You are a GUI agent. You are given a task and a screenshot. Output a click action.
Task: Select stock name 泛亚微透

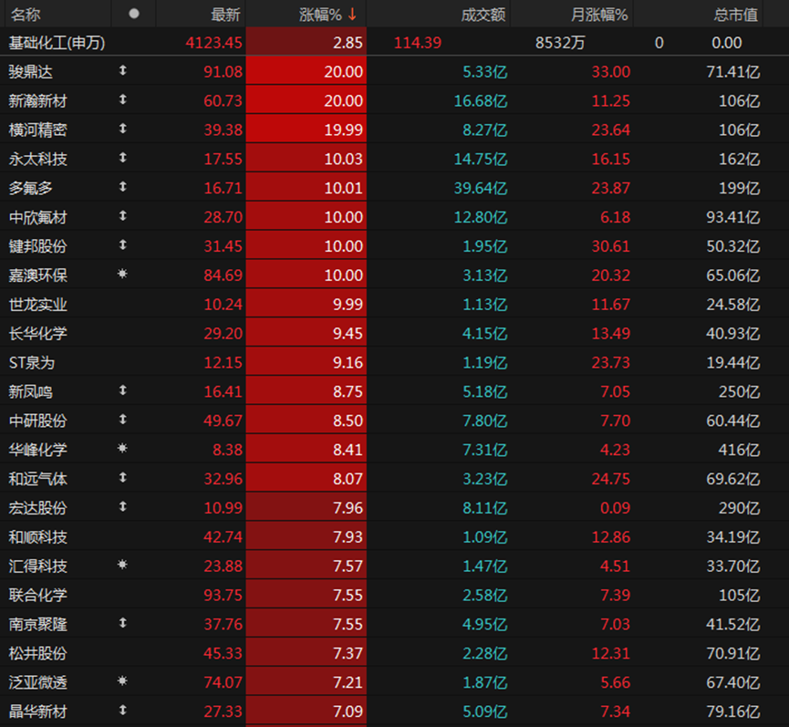tap(37, 682)
